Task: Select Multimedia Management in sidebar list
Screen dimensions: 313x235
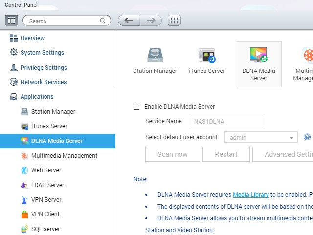Action: (x=64, y=156)
